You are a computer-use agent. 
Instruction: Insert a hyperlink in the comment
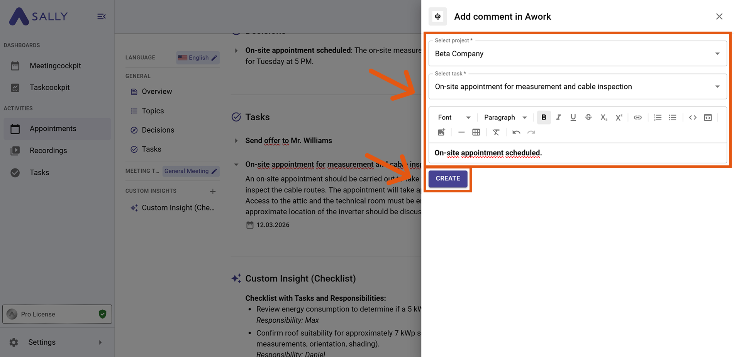coord(637,118)
